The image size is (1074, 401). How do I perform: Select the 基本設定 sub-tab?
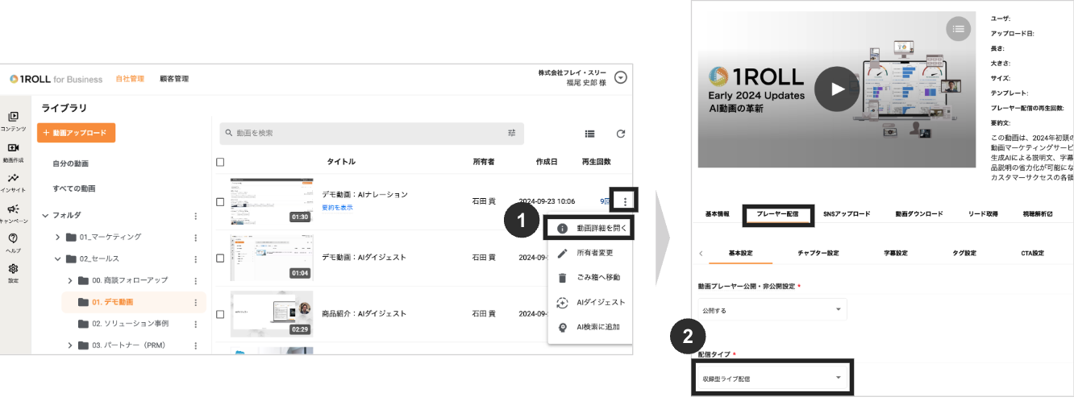(x=740, y=253)
